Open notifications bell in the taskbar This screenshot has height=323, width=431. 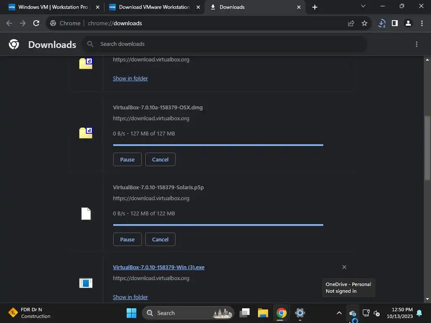pos(420,313)
